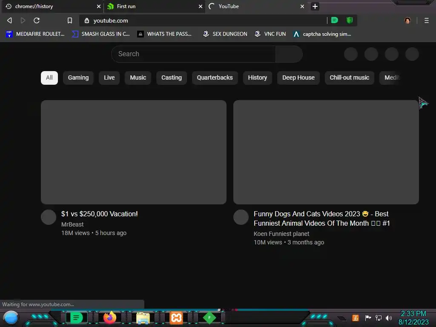Reload the YouTube page

37,20
